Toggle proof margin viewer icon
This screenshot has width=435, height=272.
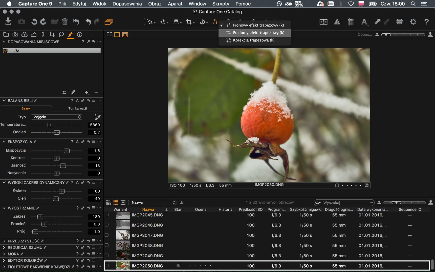[125, 35]
